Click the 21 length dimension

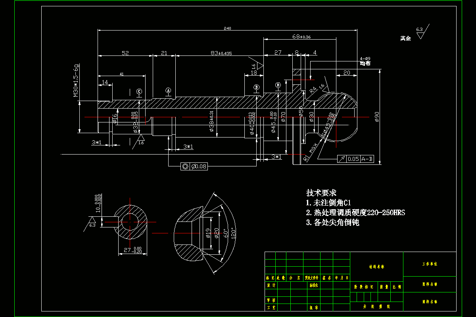pyautogui.click(x=164, y=53)
